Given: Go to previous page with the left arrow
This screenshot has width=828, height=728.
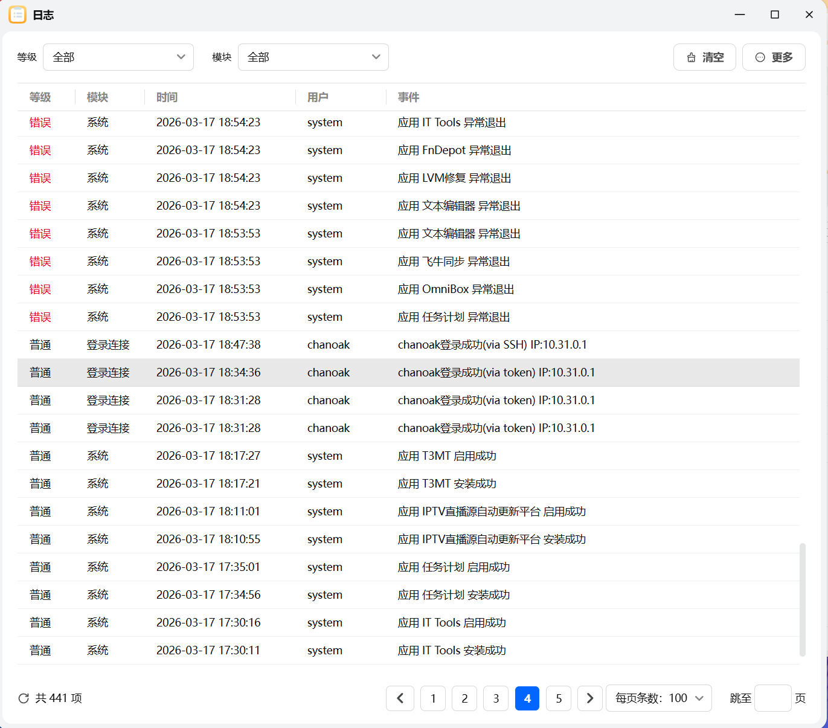Looking at the screenshot, I should pyautogui.click(x=400, y=698).
